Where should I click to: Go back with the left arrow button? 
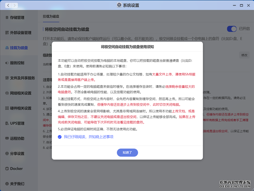[8, 5]
